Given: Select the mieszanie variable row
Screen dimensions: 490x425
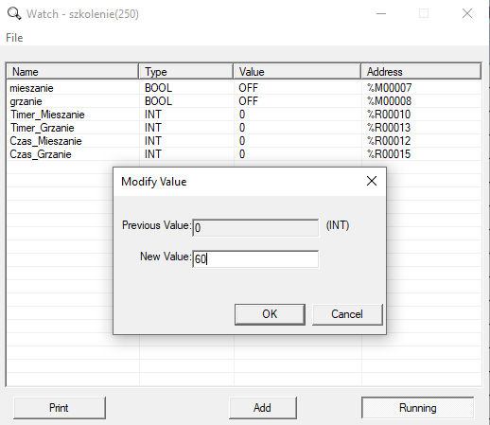Looking at the screenshot, I should pyautogui.click(x=244, y=88).
